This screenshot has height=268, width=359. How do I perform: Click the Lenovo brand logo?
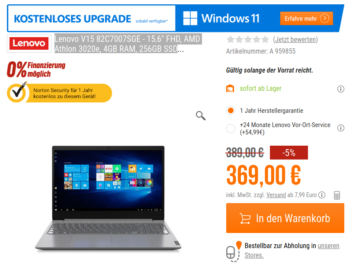click(x=29, y=44)
